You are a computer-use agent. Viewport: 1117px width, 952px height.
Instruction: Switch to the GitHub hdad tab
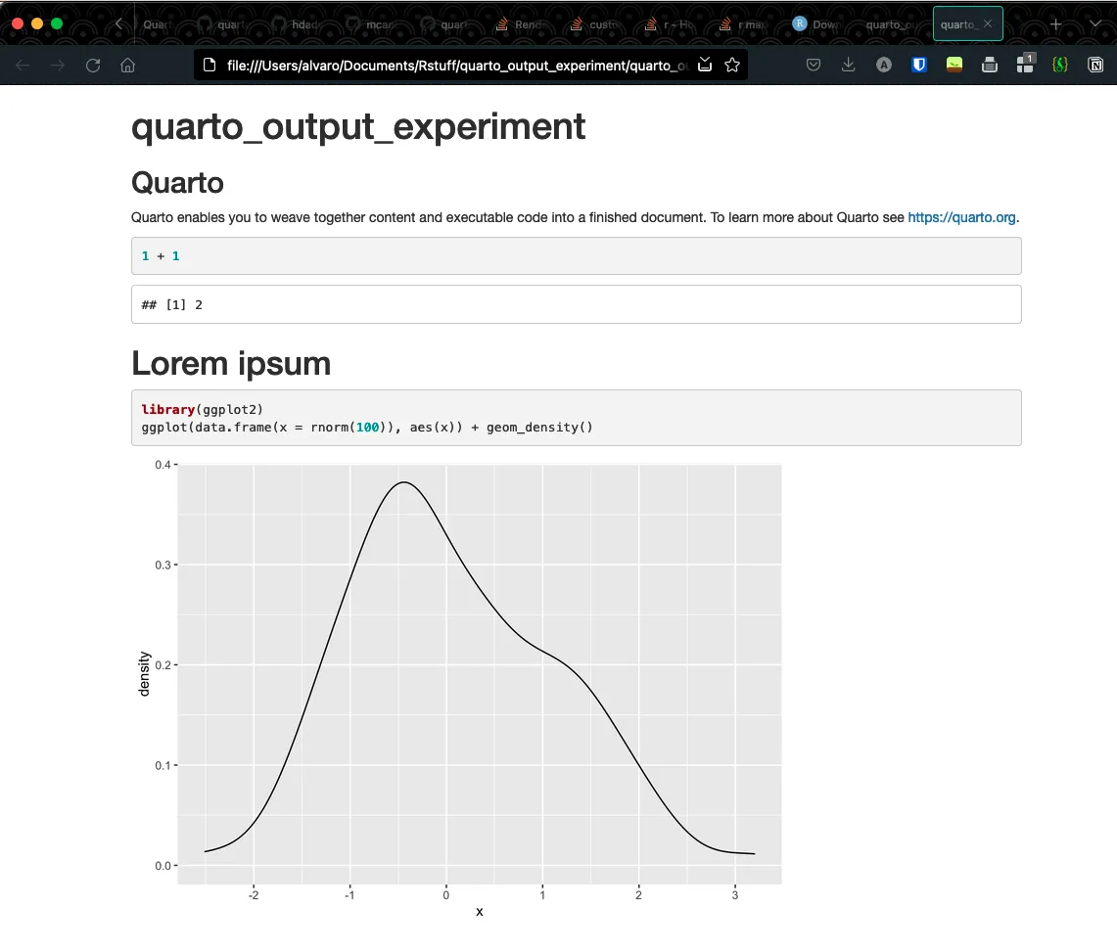300,24
